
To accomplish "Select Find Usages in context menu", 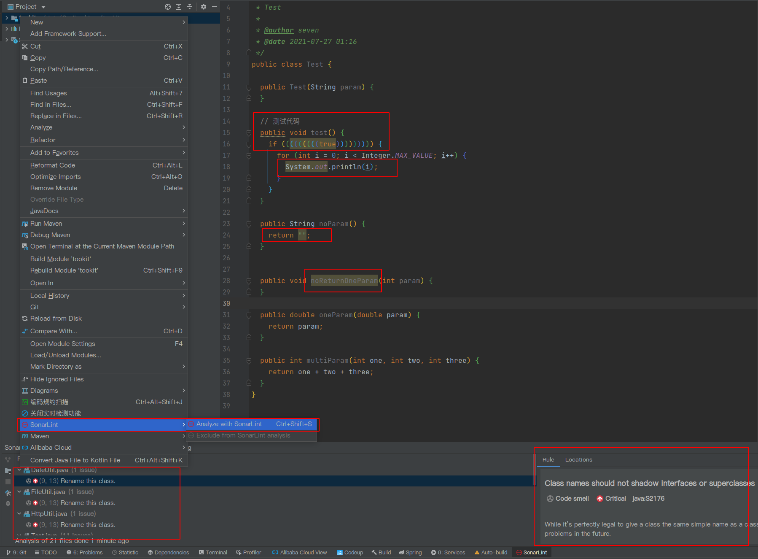I will (104, 93).
